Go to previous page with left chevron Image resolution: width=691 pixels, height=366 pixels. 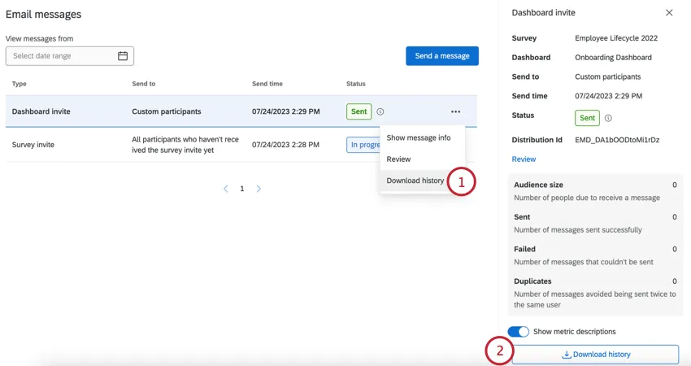click(226, 189)
